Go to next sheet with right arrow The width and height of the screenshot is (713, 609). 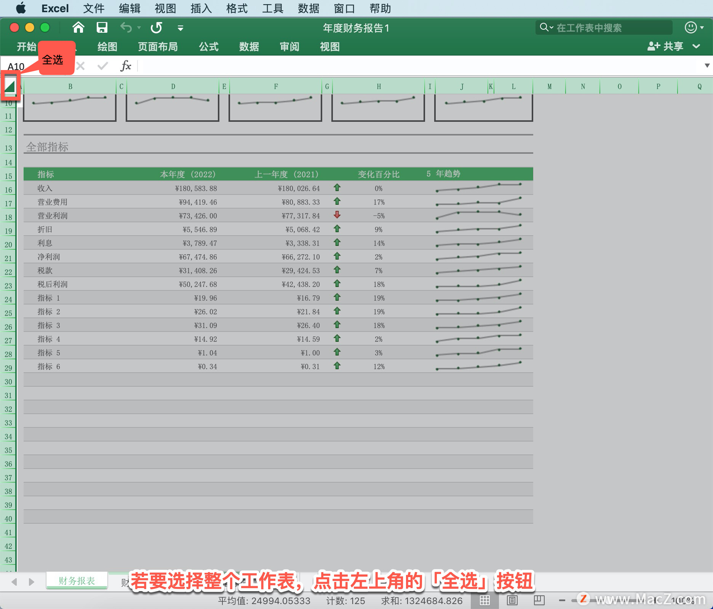click(32, 582)
